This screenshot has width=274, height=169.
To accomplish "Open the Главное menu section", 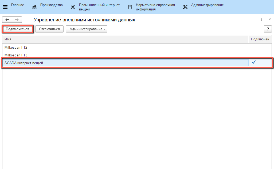I will tap(17, 5).
